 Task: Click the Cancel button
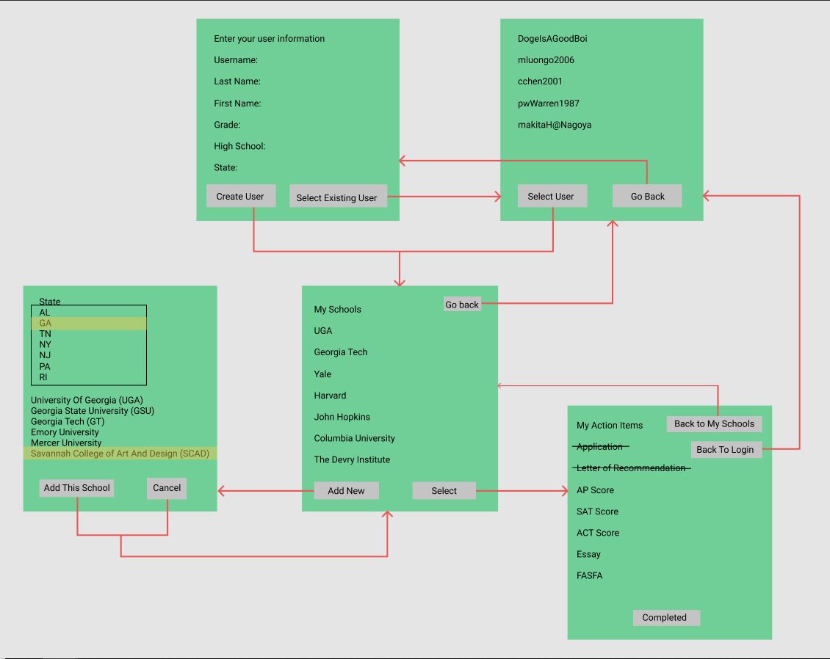coord(167,488)
